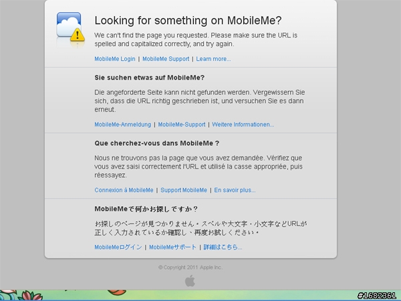The image size is (401, 301).
Task: Click the MobileMe cloud warning icon
Action: pos(71,27)
